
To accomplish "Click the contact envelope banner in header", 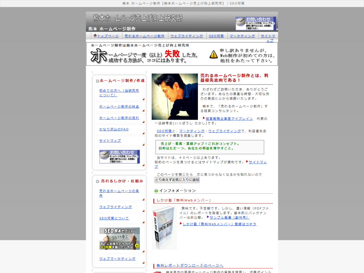I will (256, 23).
